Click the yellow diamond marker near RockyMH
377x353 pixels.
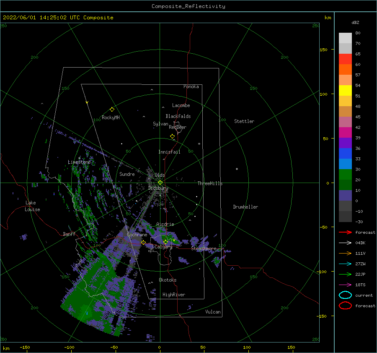click(112, 110)
